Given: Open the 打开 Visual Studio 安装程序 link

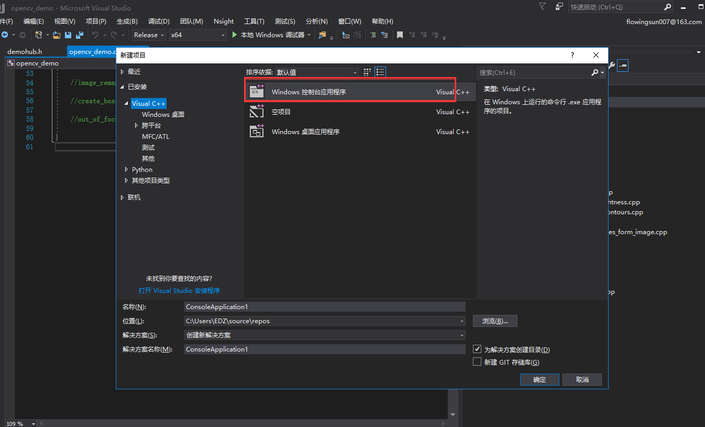Looking at the screenshot, I should pyautogui.click(x=179, y=291).
